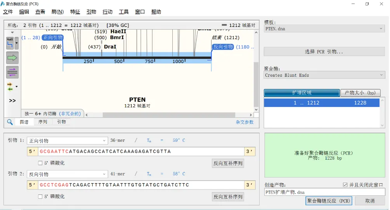Open the primer 1 forward primer dropdown
The width and height of the screenshot is (390, 210).
coord(67,141)
